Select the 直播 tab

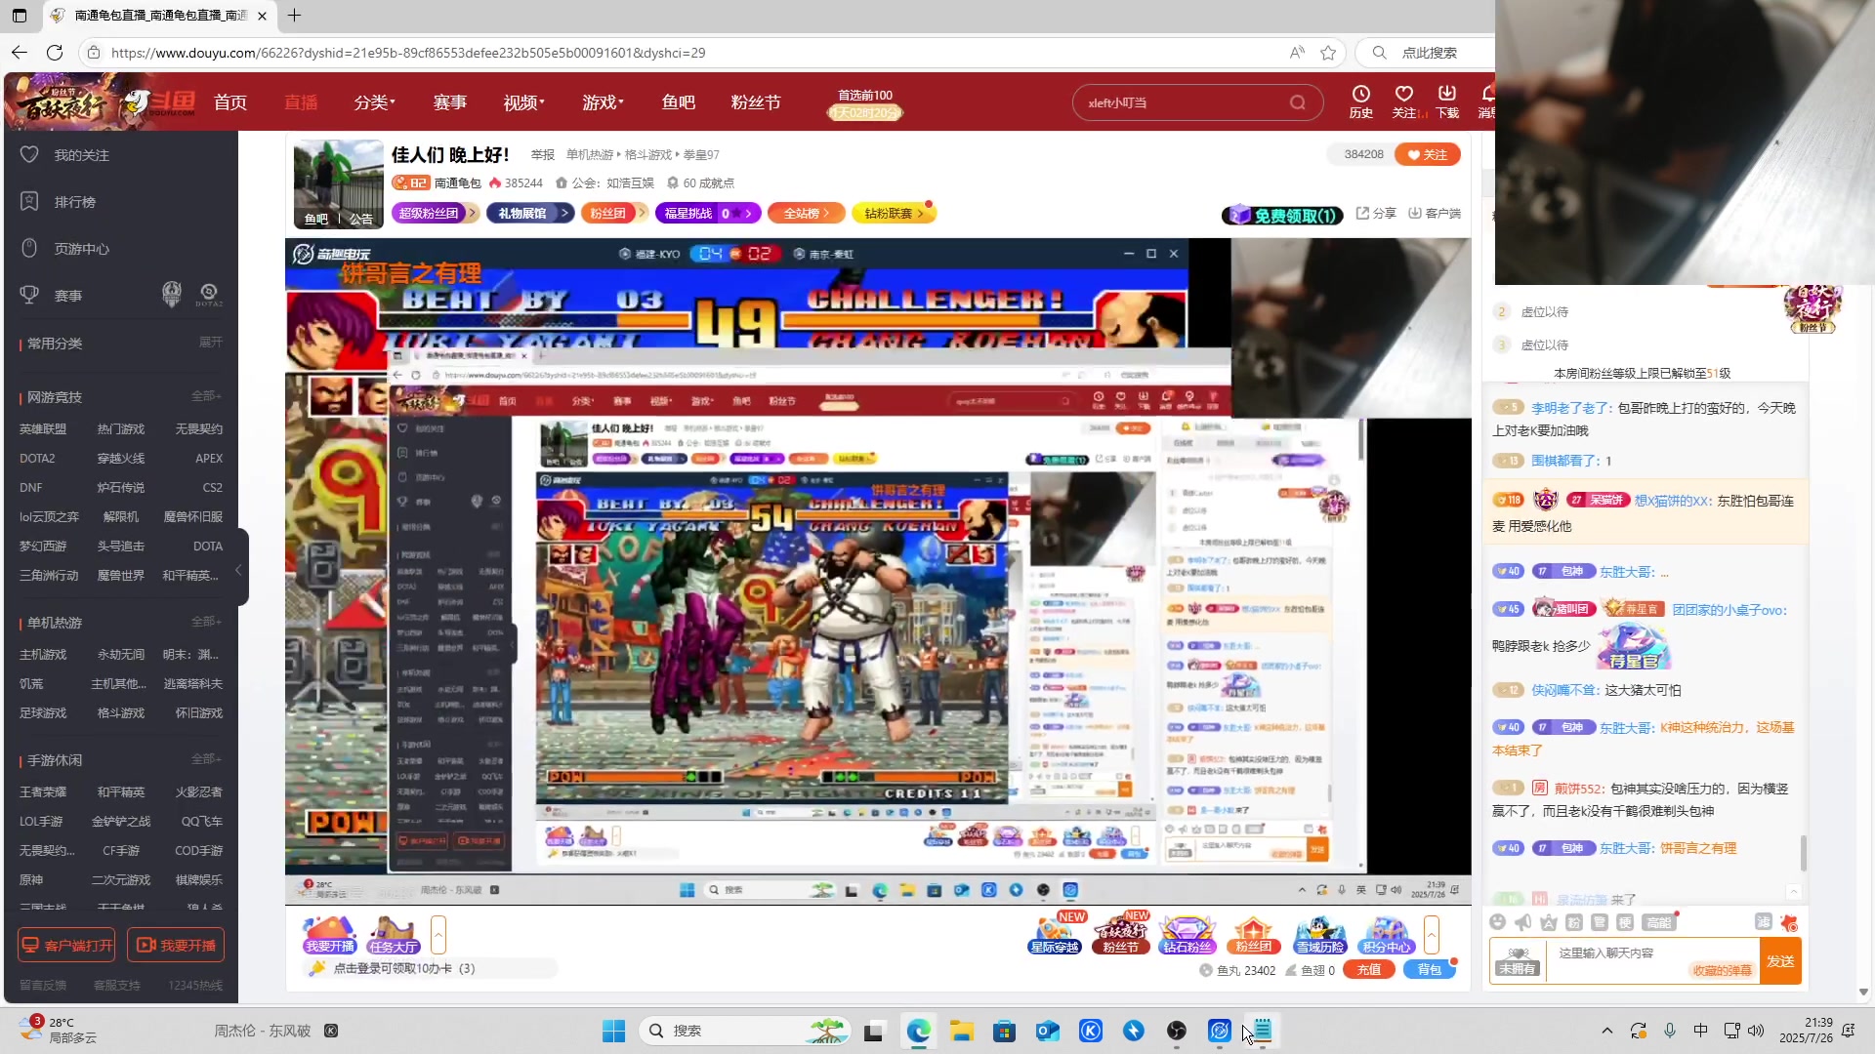coord(301,102)
